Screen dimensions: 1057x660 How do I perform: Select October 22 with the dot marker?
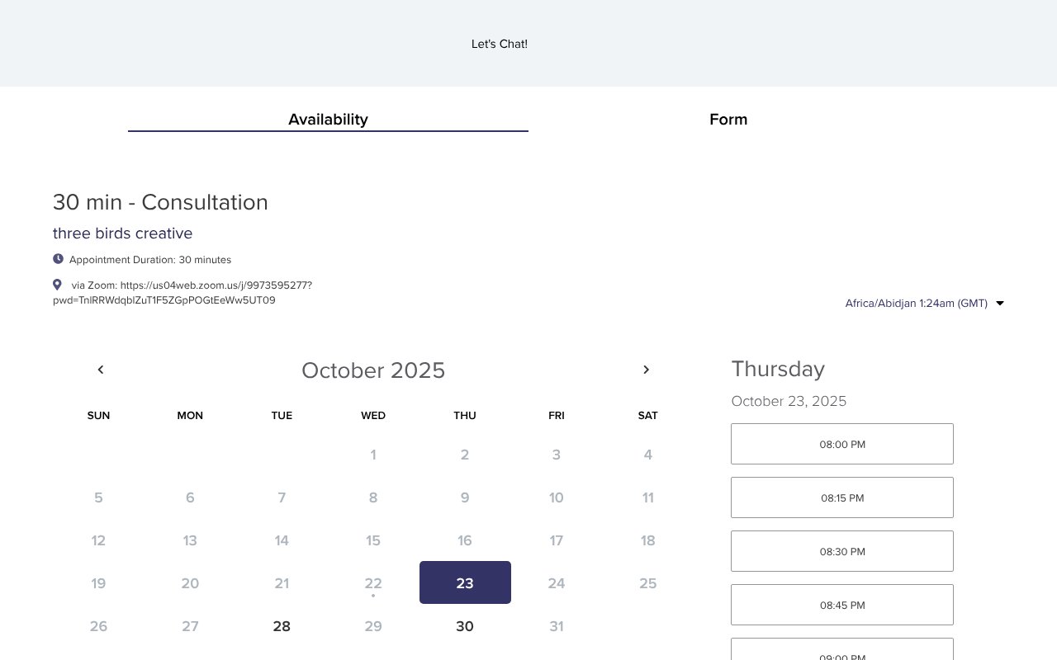coord(373,583)
